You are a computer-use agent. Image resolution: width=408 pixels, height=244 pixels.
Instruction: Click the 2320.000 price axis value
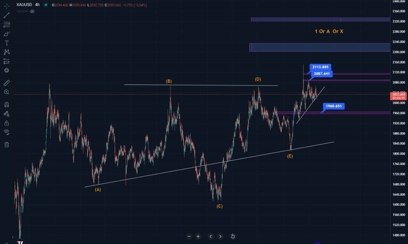click(399, 21)
